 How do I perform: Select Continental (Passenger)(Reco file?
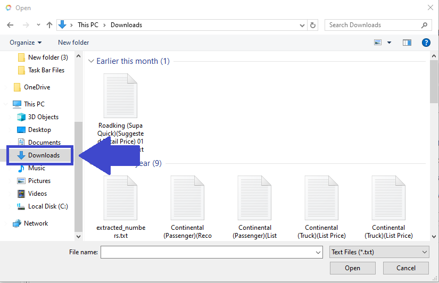pos(188,207)
